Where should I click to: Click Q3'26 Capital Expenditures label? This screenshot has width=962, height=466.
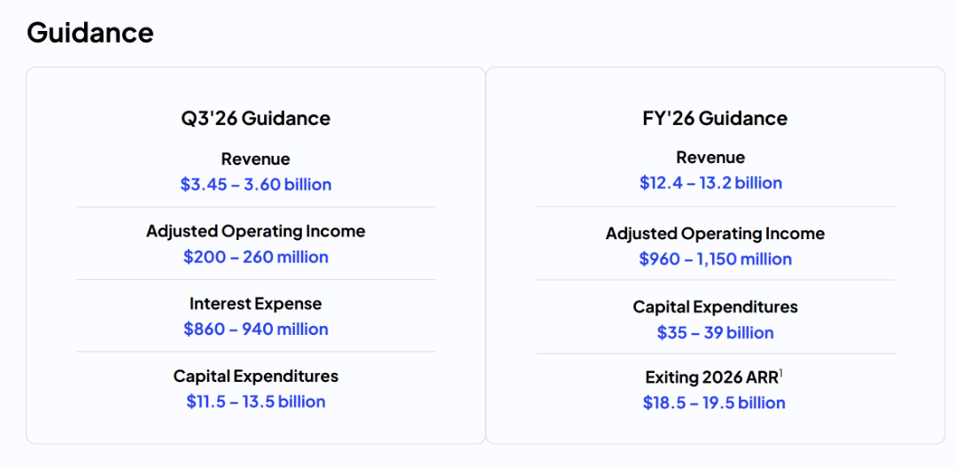pyautogui.click(x=255, y=376)
